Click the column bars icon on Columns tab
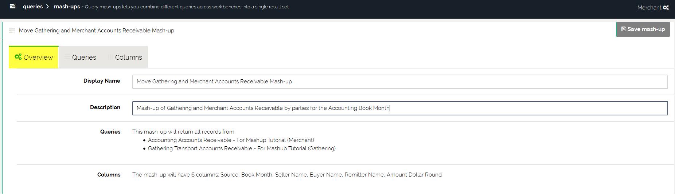 click(110, 57)
